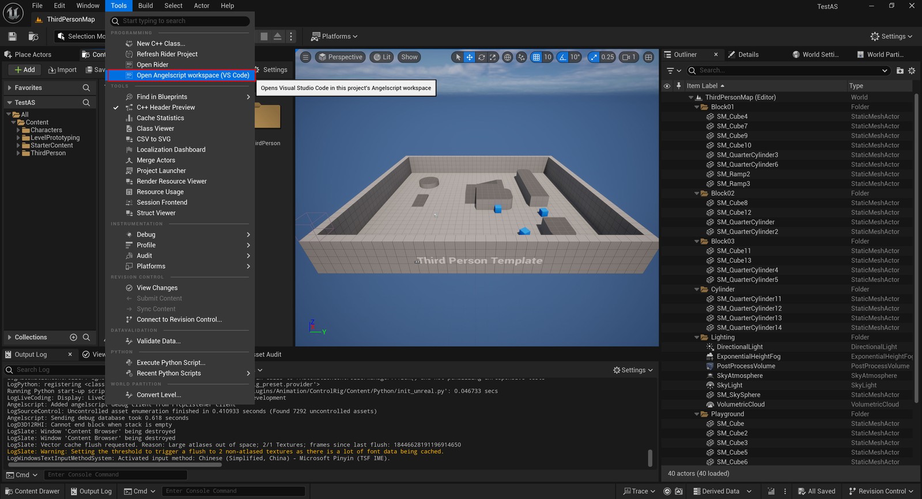This screenshot has height=499, width=922.
Task: Open the Content Drawer button
Action: pyautogui.click(x=32, y=491)
